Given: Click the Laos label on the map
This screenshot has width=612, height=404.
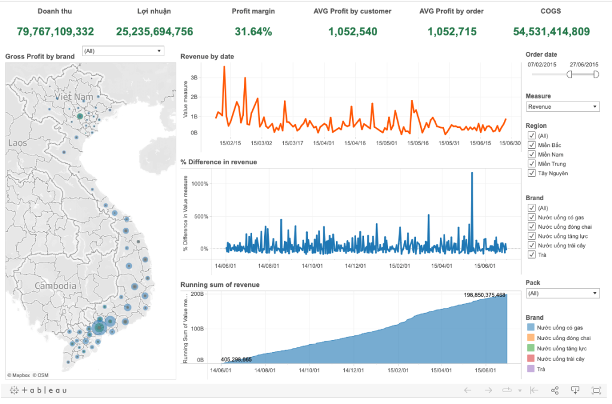Looking at the screenshot, I should click(17, 143).
